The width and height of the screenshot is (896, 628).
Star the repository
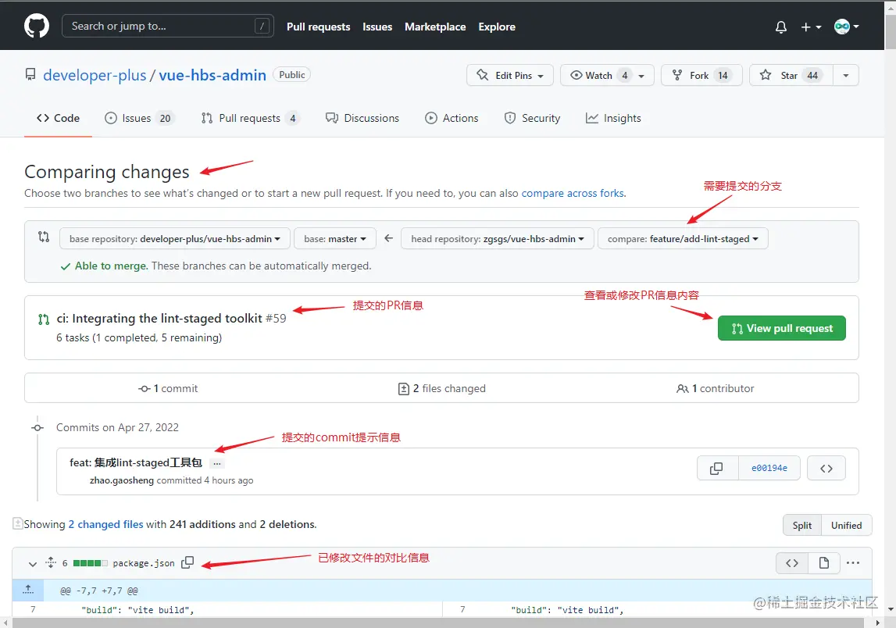(791, 76)
